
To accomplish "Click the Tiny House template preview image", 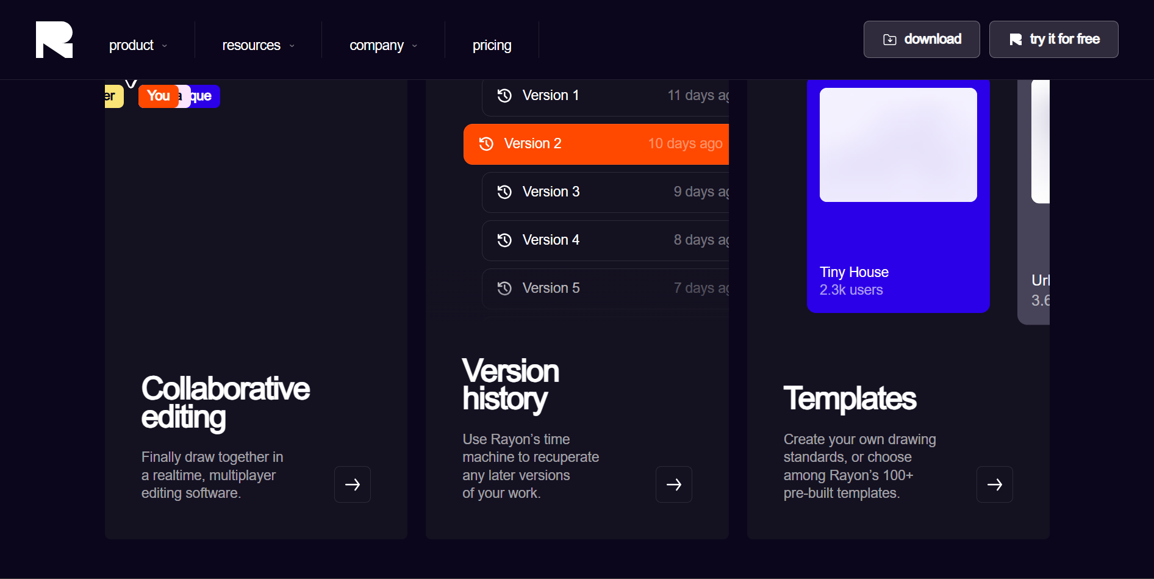I will pyautogui.click(x=898, y=145).
